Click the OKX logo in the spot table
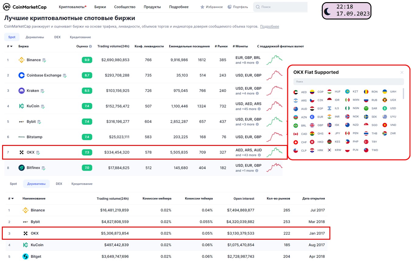 (x=21, y=152)
